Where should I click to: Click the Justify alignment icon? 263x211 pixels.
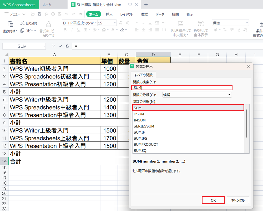point(157,30)
